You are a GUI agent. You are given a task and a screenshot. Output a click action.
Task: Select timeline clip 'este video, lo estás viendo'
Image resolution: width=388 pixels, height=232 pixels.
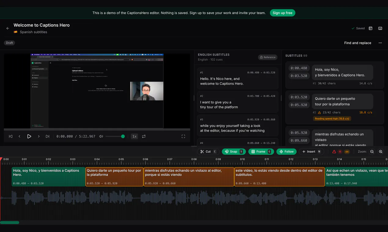pos(280,177)
